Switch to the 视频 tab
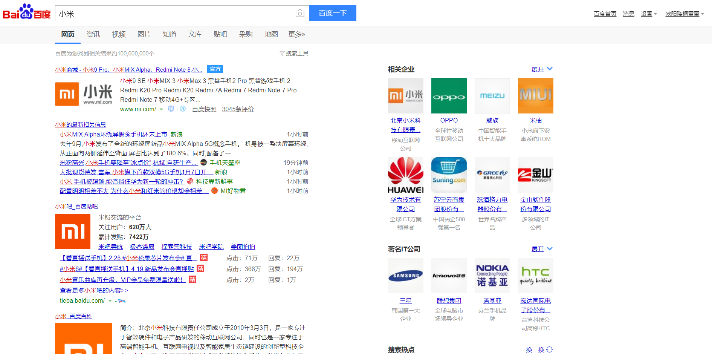This screenshot has height=354, width=712. pyautogui.click(x=119, y=34)
